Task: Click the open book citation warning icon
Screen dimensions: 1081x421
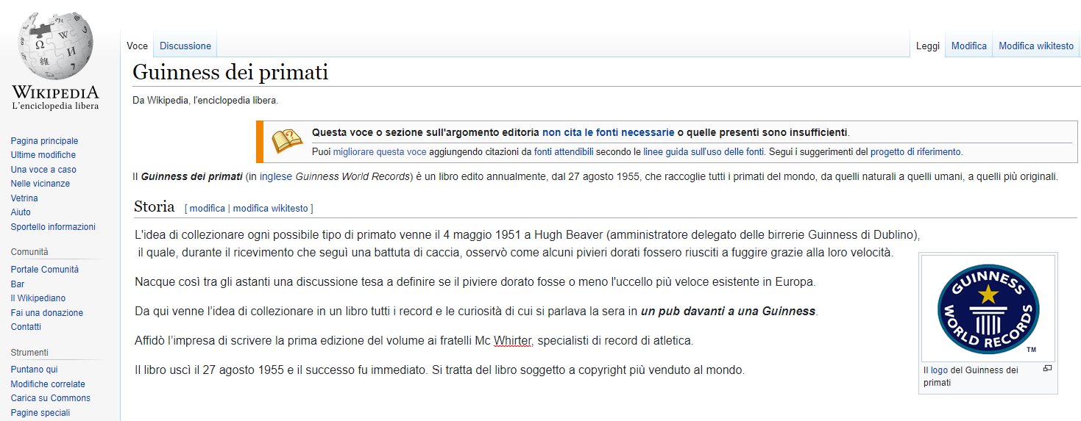Action: tap(287, 140)
